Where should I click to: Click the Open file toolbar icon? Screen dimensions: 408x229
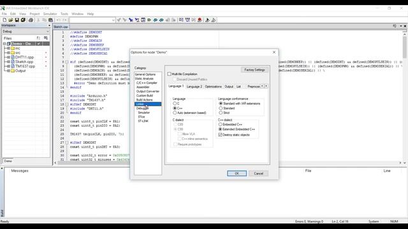tap(11, 20)
